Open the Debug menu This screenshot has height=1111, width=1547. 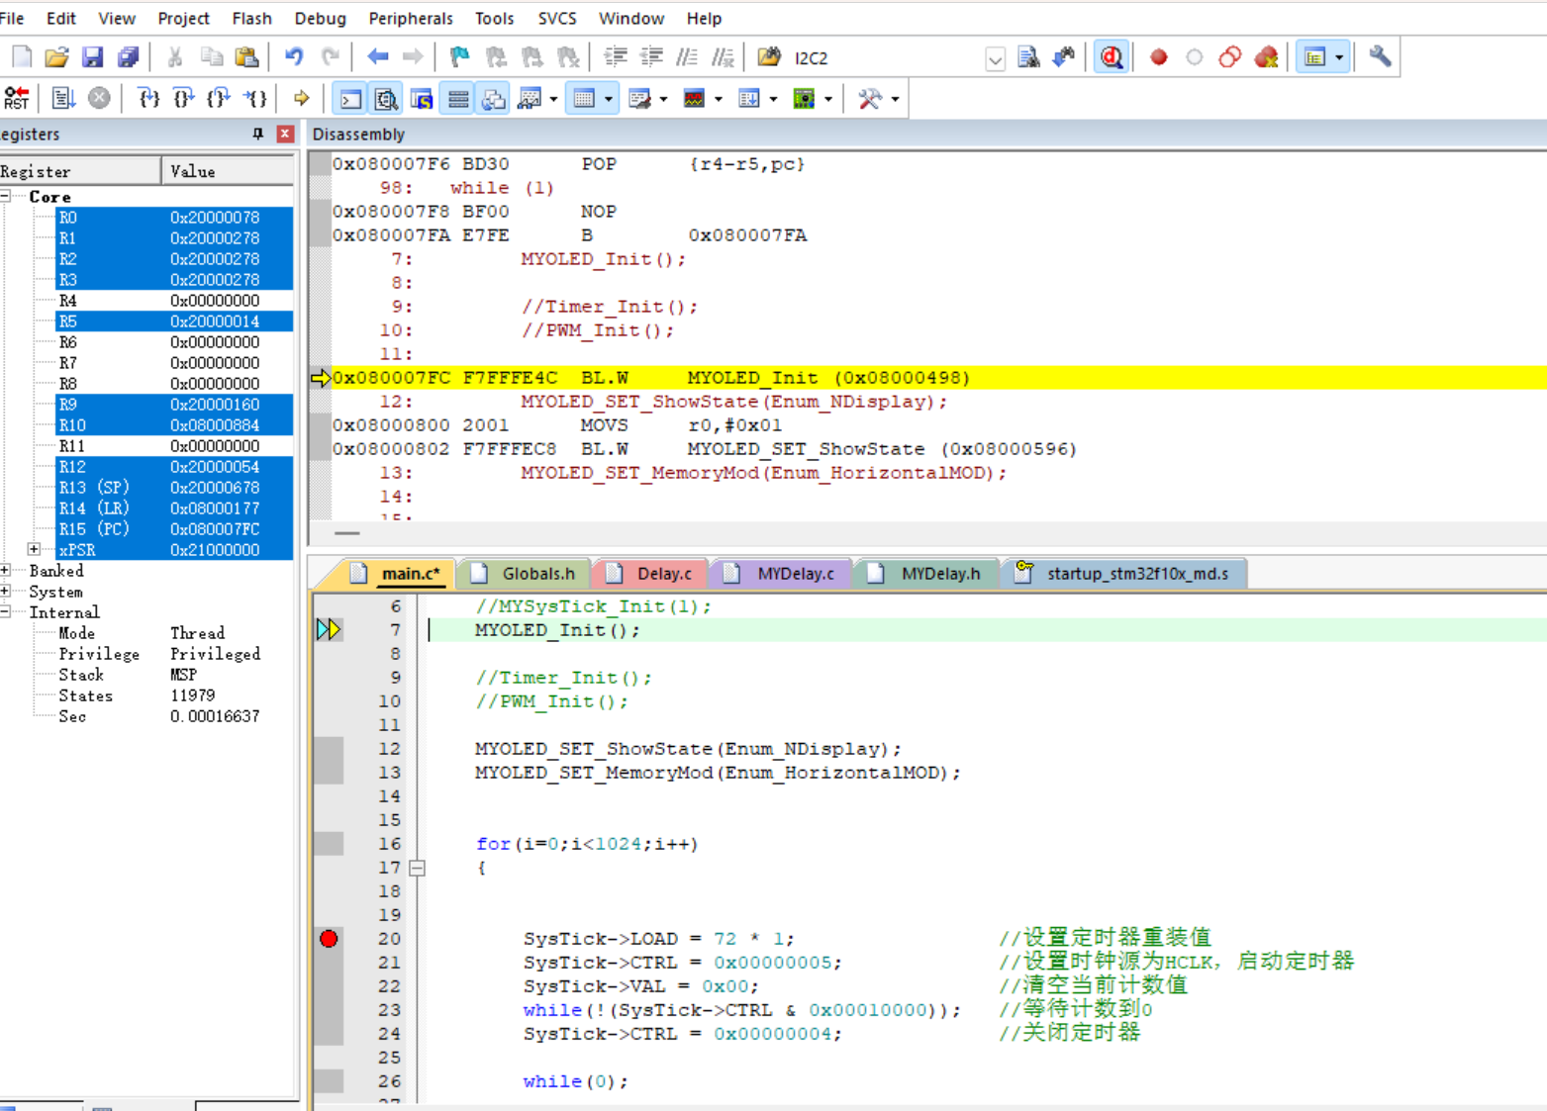(321, 19)
